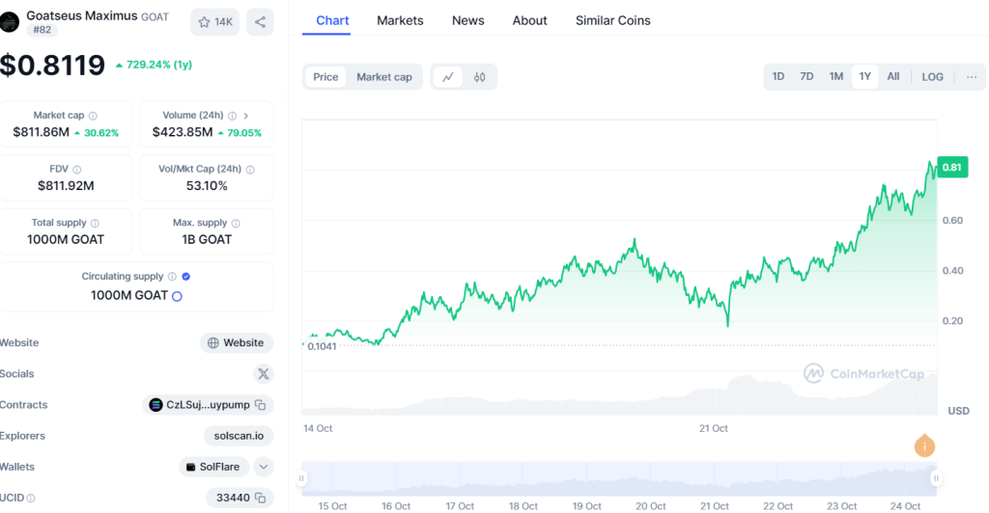
Task: Click the 21 Oct date on chart axis
Action: (x=714, y=429)
